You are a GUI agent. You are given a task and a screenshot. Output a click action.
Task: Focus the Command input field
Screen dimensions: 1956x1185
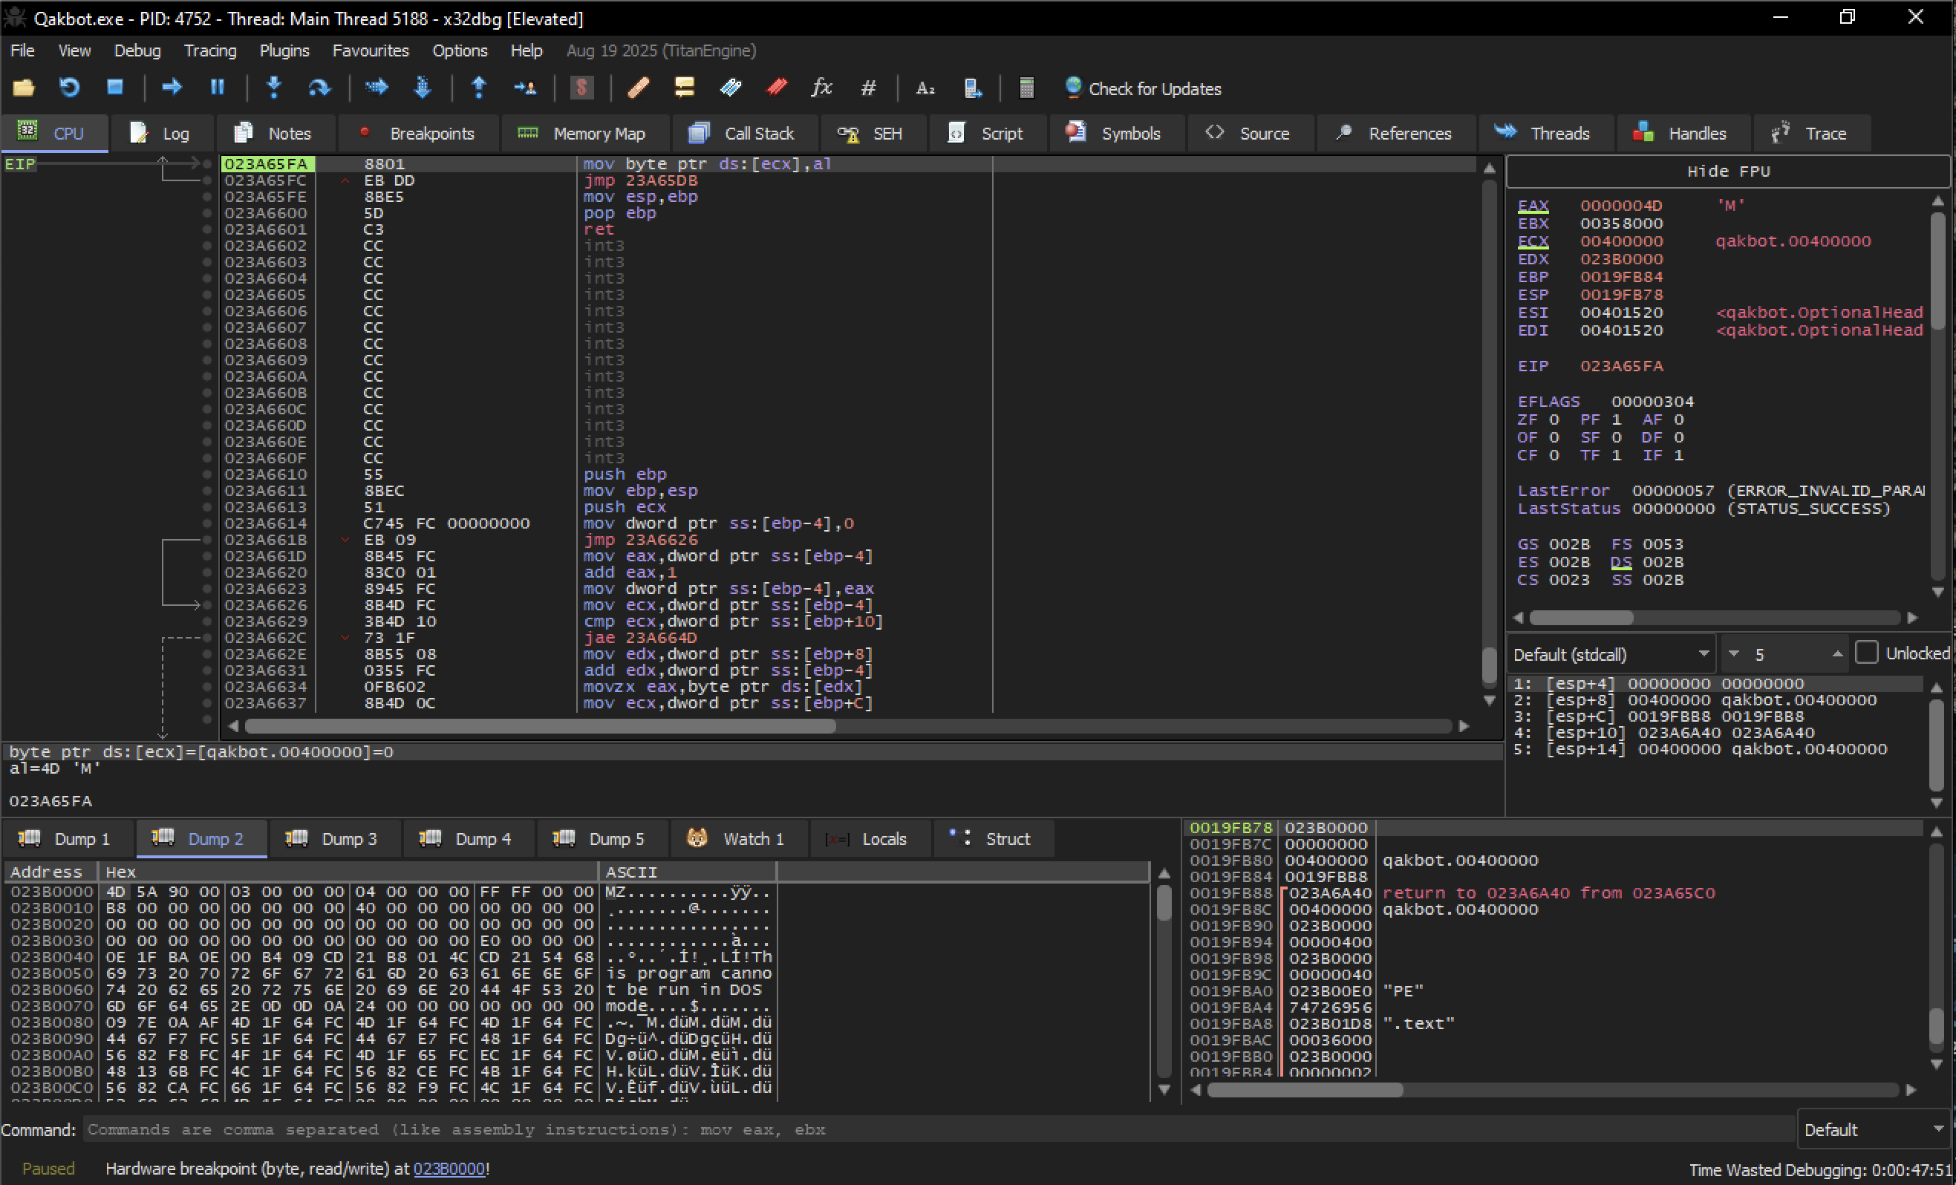[x=937, y=1129]
